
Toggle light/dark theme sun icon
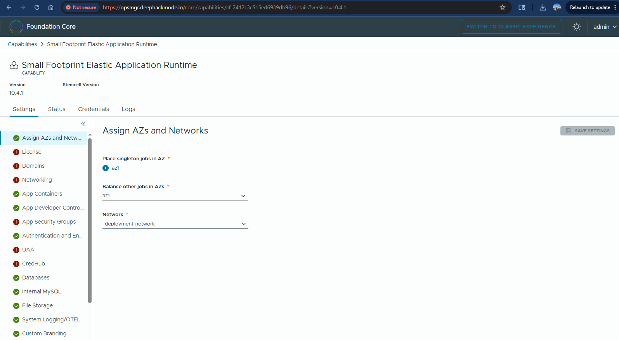577,27
